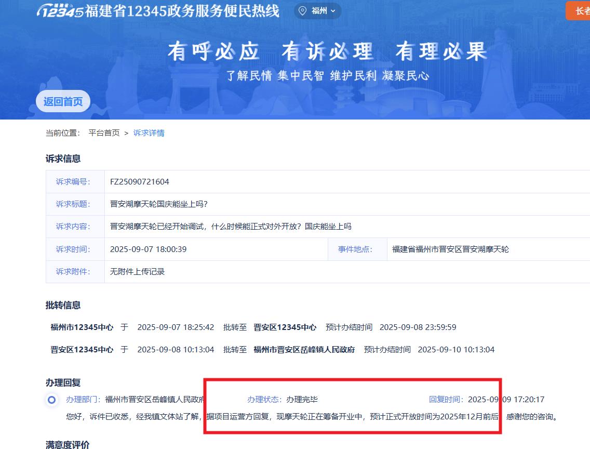Click the orange 长者 mode button
This screenshot has width=590, height=449.
(579, 11)
